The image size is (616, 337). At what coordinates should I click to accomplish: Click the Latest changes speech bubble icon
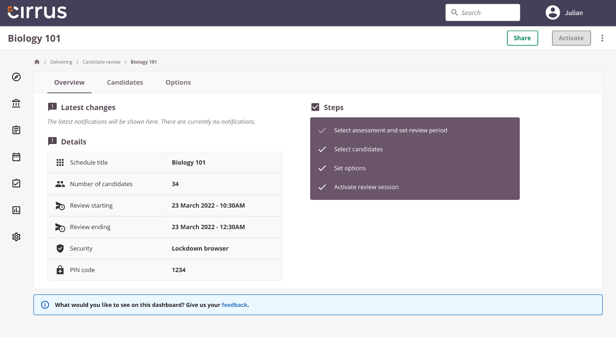point(52,107)
